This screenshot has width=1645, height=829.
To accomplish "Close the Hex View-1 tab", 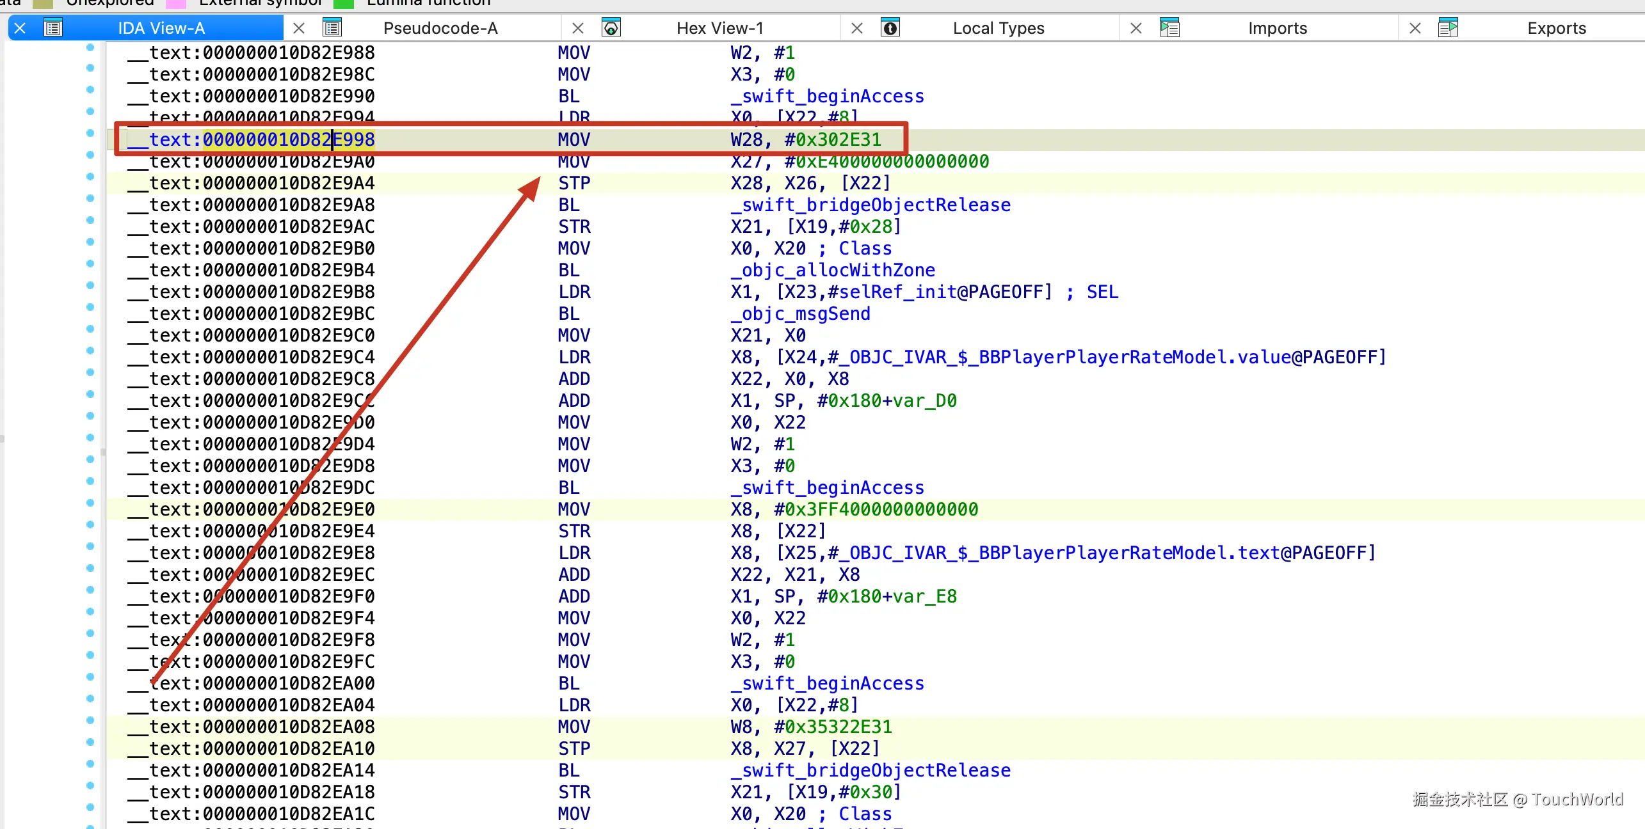I will 578,28.
